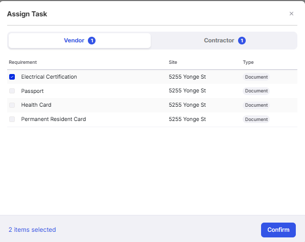This screenshot has width=305, height=242.
Task: Click the Document tag for Electrical Certification
Action: point(256,77)
